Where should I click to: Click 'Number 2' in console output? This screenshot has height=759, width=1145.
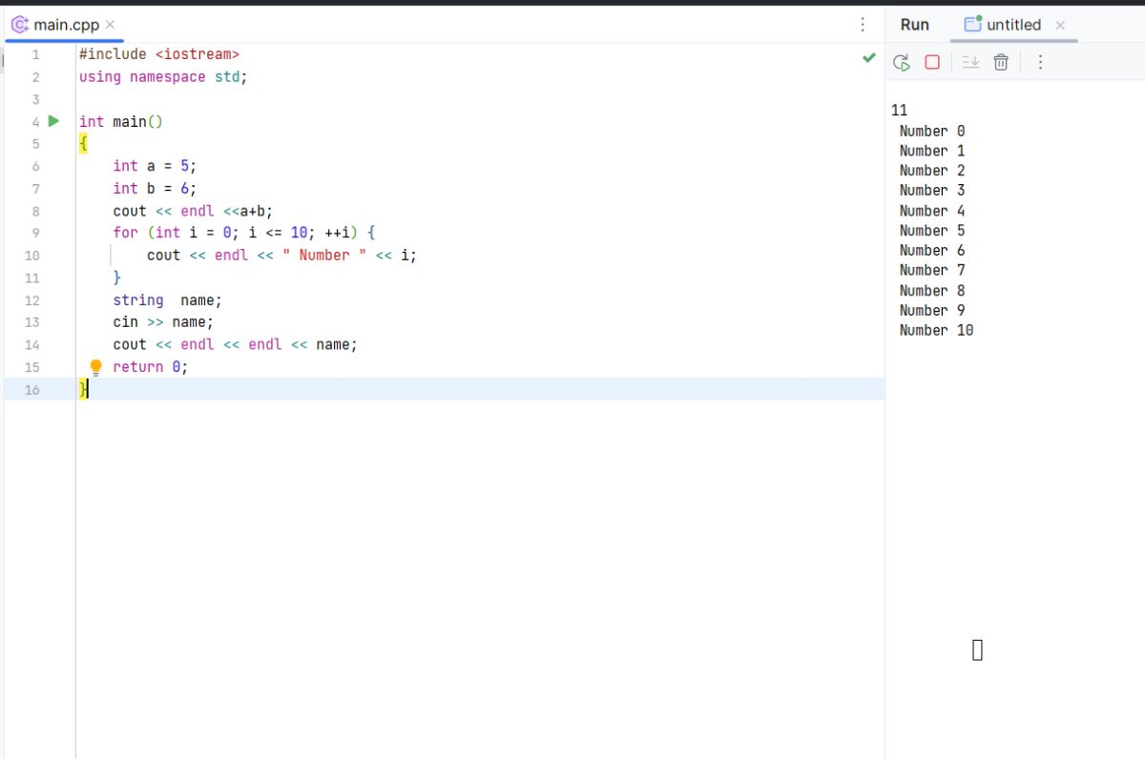[x=932, y=171]
